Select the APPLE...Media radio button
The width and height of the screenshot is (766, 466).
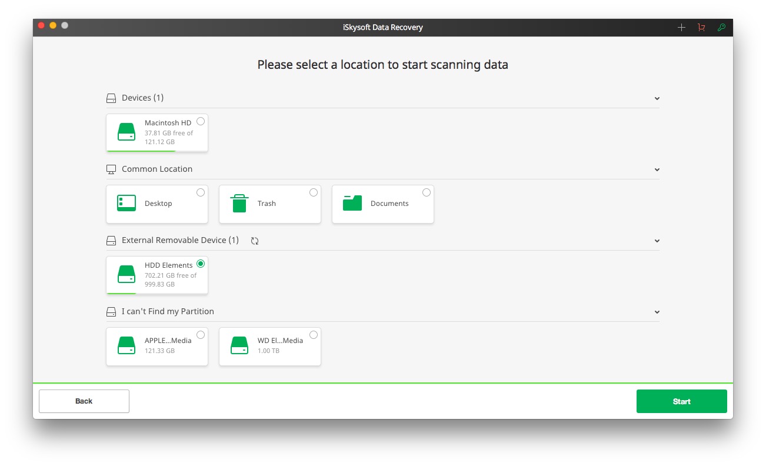point(201,335)
